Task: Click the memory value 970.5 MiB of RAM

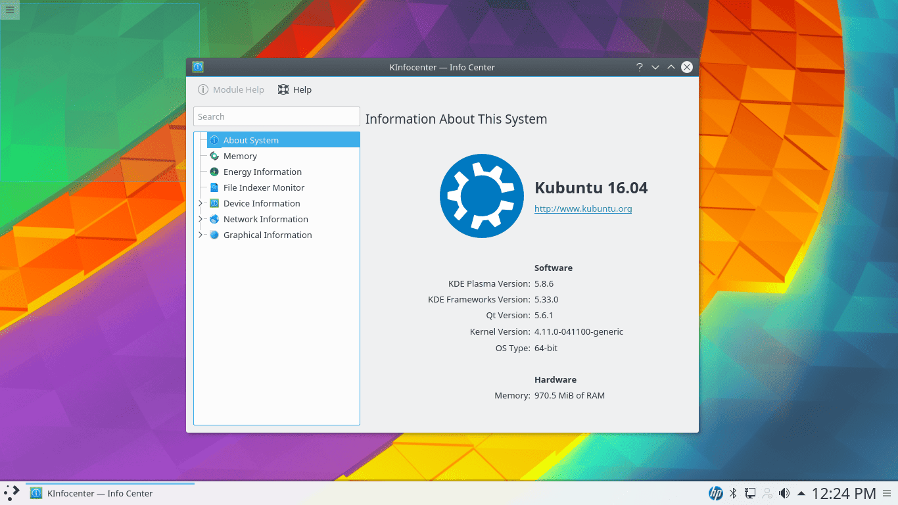Action: tap(569, 395)
